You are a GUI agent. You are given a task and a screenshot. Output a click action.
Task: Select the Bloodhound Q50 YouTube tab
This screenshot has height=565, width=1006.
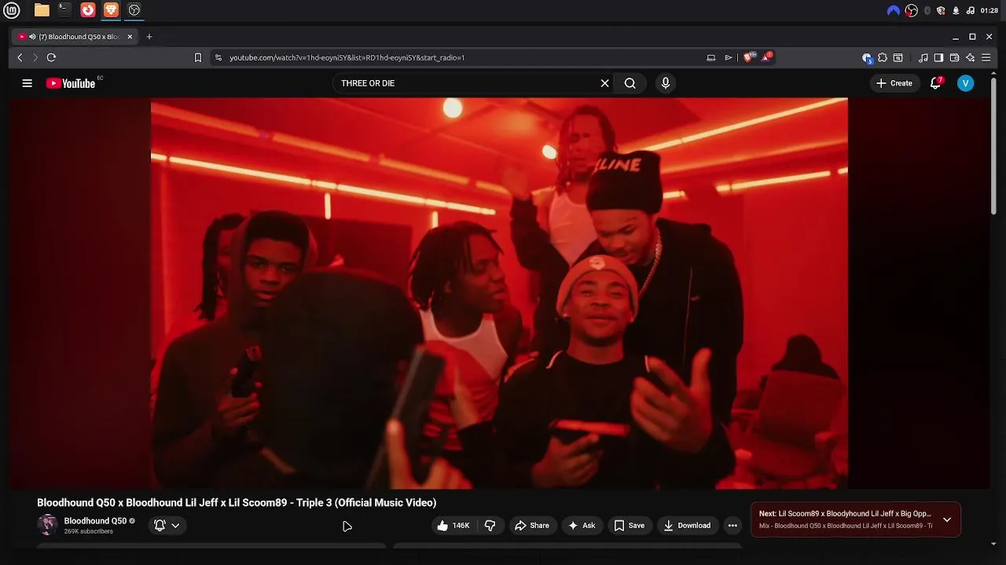(77, 37)
